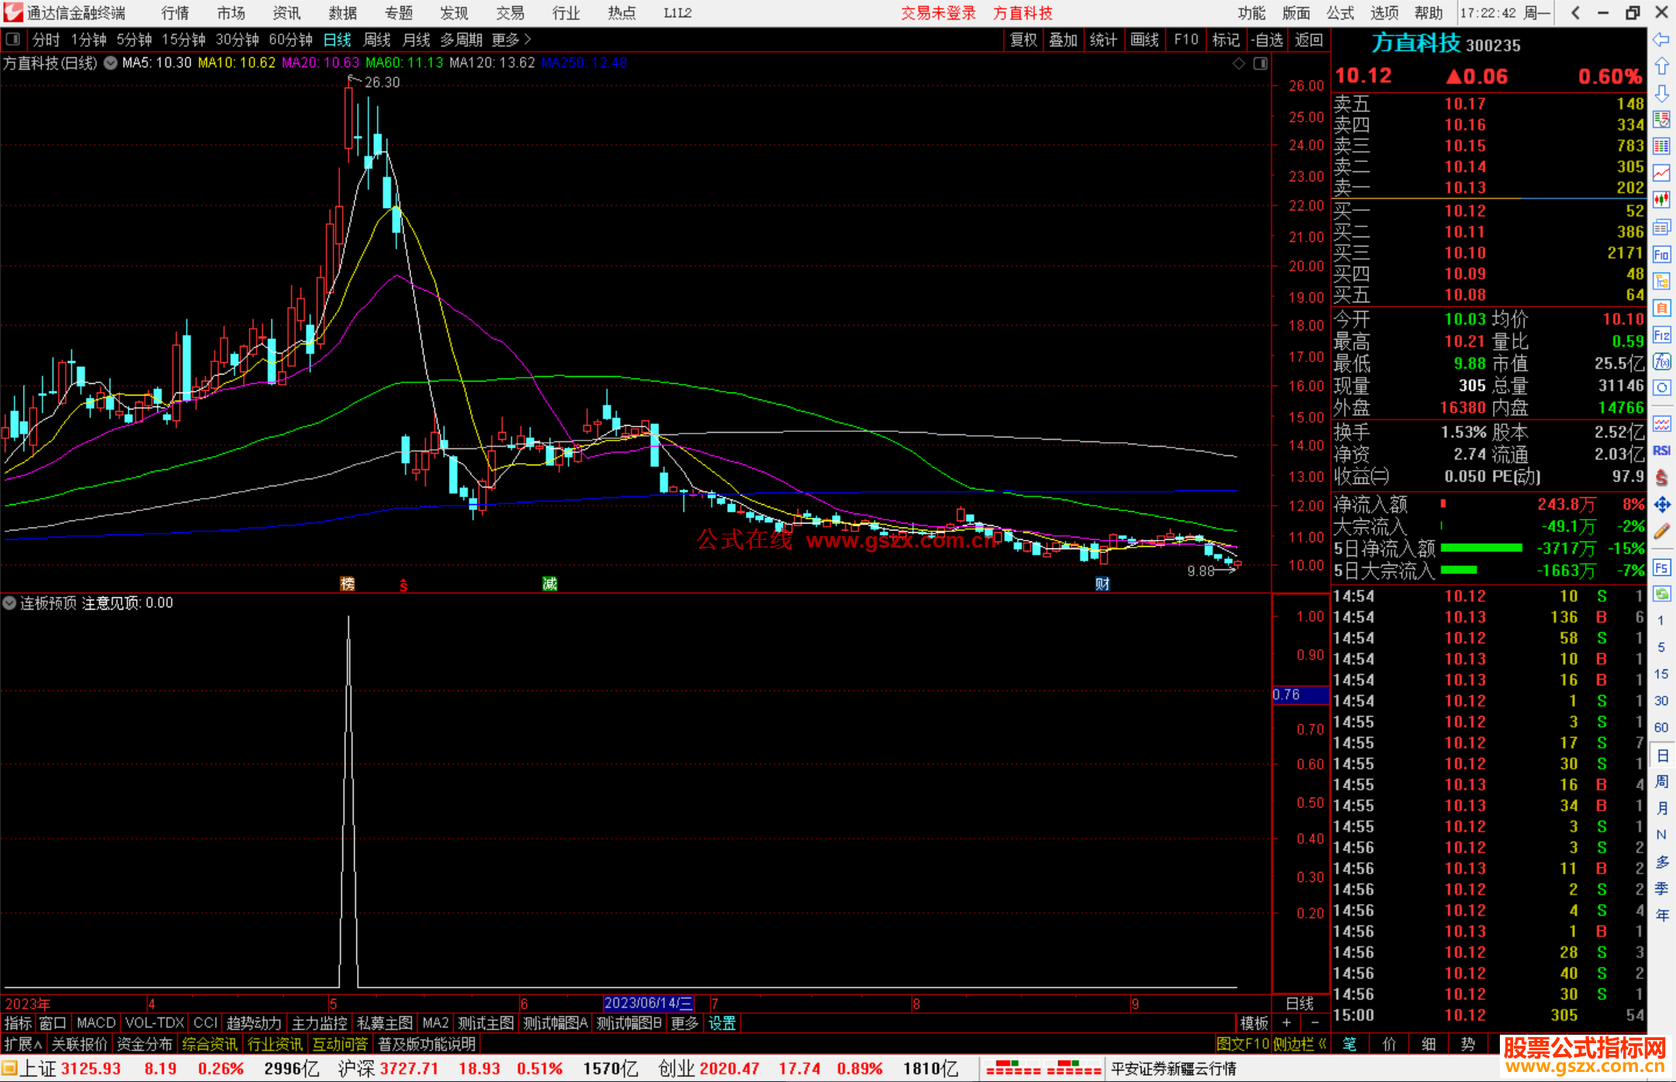Open the 公式 menu
Image resolution: width=1676 pixels, height=1082 pixels.
click(x=1339, y=13)
